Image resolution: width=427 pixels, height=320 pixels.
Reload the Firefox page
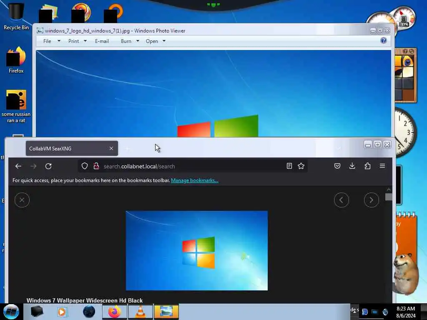48,166
